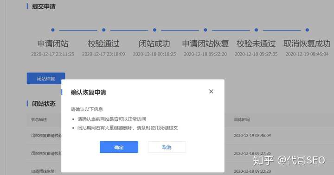334x175 pixels.
Task: Confirm the restore request with 确定 button
Action: (119, 147)
